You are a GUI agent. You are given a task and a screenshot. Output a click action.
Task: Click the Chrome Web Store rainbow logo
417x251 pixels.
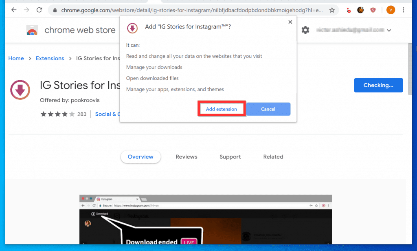coord(32,30)
